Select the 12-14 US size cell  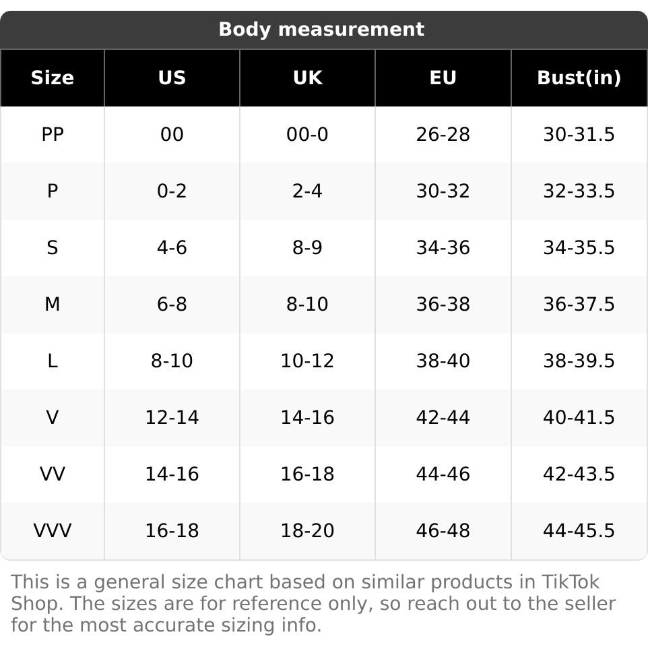[x=172, y=418]
